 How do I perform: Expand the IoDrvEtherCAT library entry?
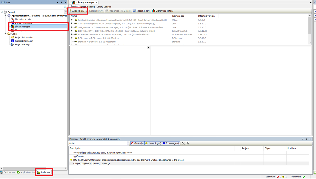pos(71,31)
